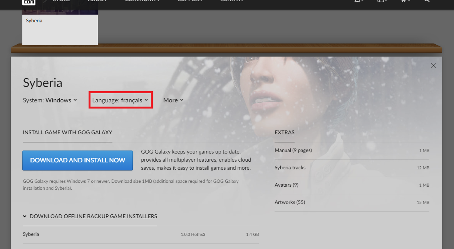
Task: Download the Avatars (9) extra
Action: point(352,185)
